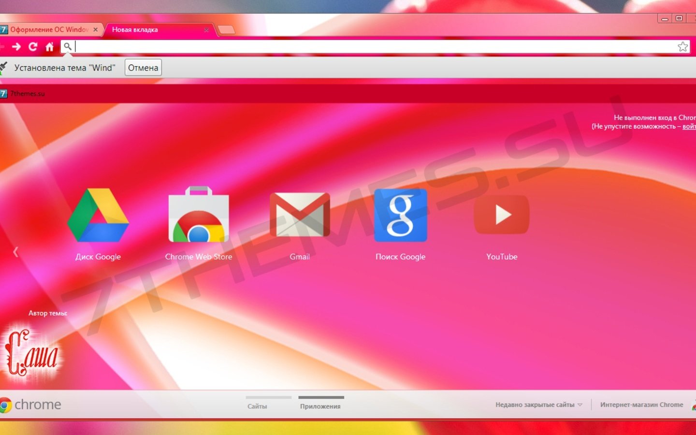
Task: Click the YouTube label text
Action: coord(502,257)
